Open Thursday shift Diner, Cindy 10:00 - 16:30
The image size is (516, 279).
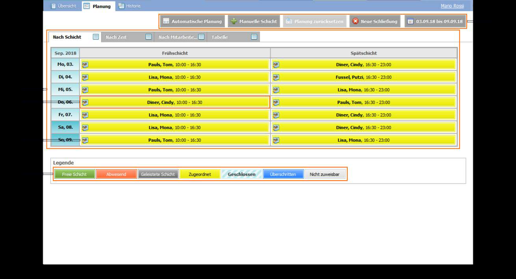[x=175, y=102]
